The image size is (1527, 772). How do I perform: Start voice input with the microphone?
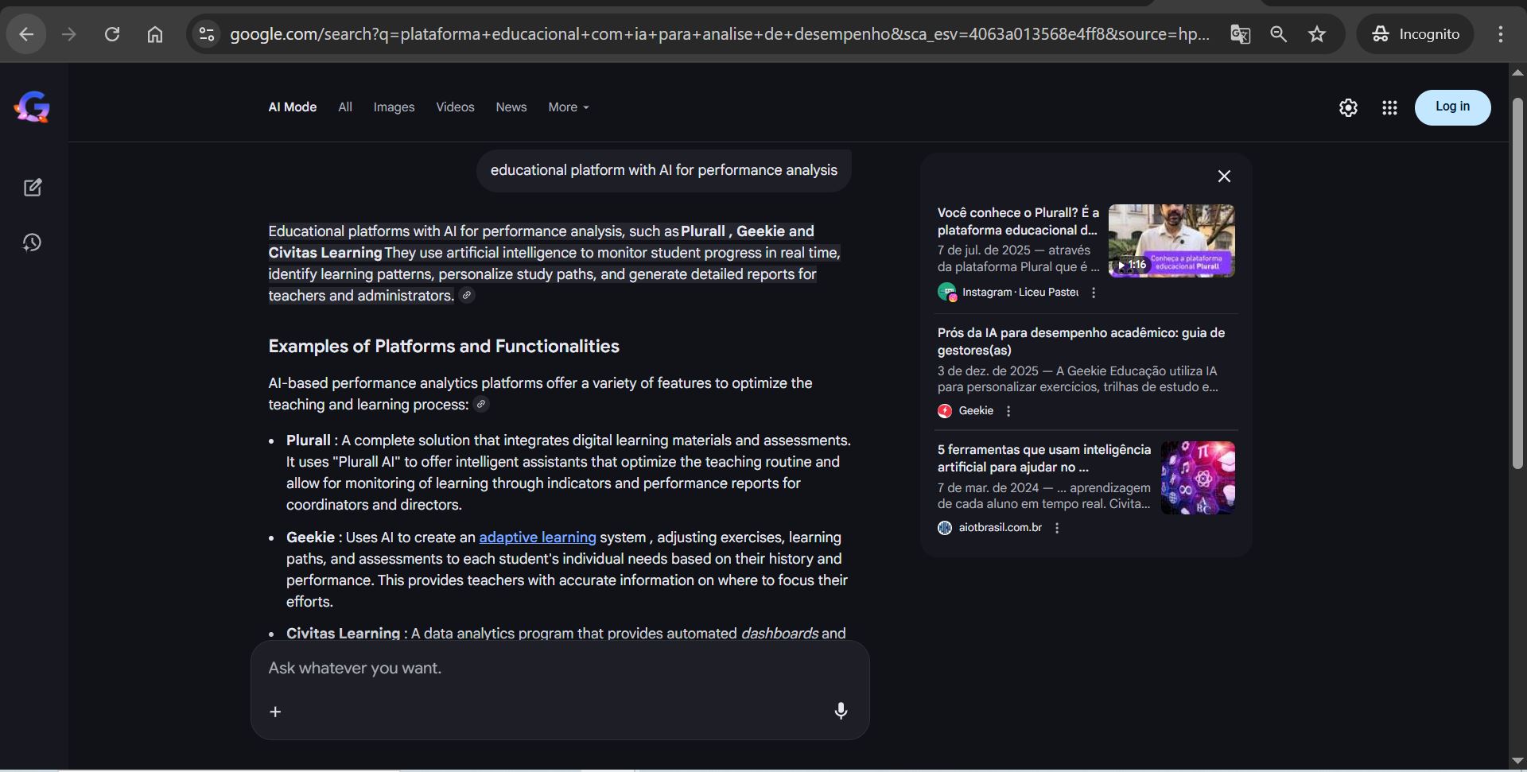[841, 711]
